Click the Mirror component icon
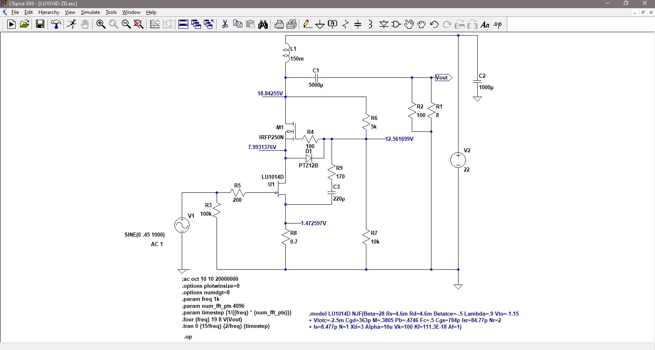This screenshot has height=350, width=655. coord(472,25)
